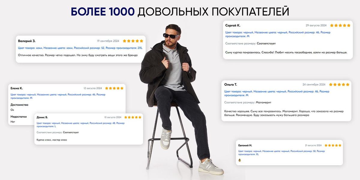Click the text Куртка класс, мастер класс
360x180 pixels.
point(52,140)
